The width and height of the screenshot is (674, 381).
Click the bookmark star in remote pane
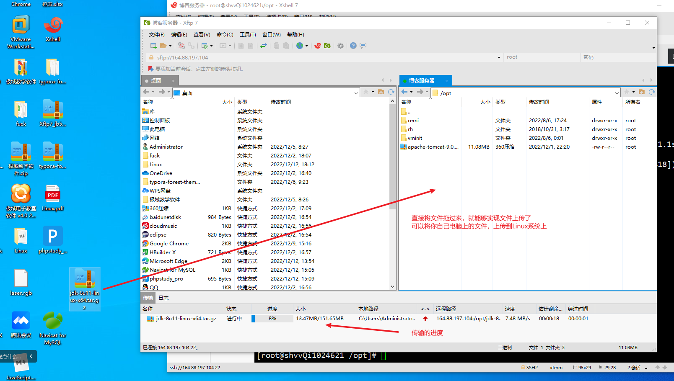[x=627, y=92]
